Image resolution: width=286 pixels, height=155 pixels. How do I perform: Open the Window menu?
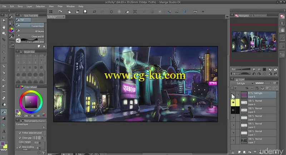(x=70, y=6)
